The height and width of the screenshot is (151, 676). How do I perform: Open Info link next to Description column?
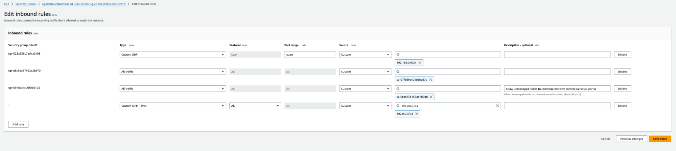pos(537,45)
